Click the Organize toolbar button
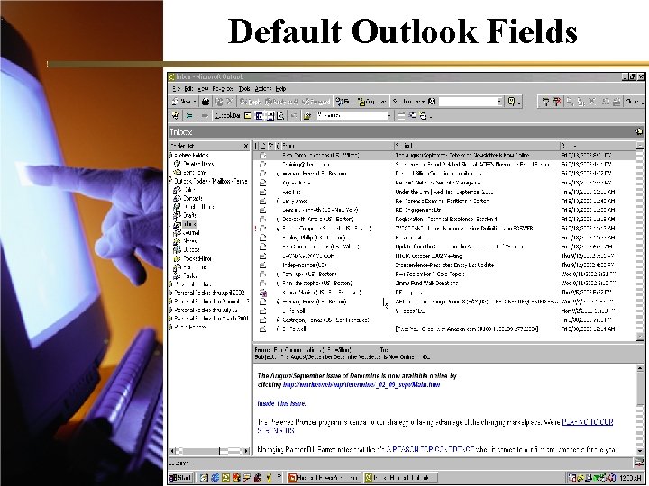The image size is (649, 486). click(x=371, y=102)
